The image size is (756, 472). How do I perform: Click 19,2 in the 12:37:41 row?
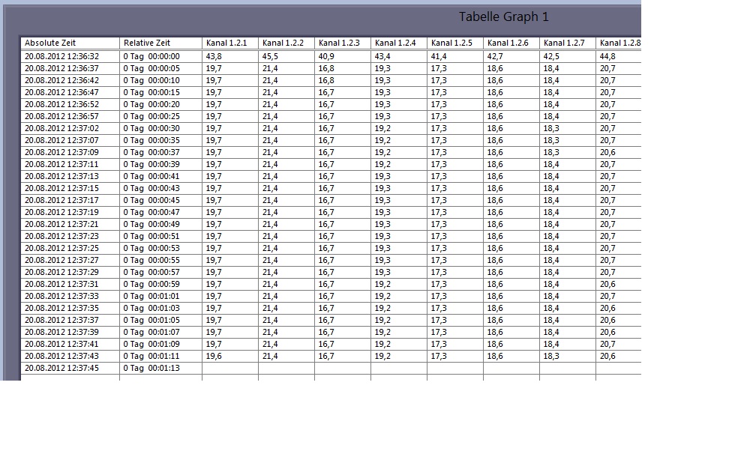coord(399,345)
